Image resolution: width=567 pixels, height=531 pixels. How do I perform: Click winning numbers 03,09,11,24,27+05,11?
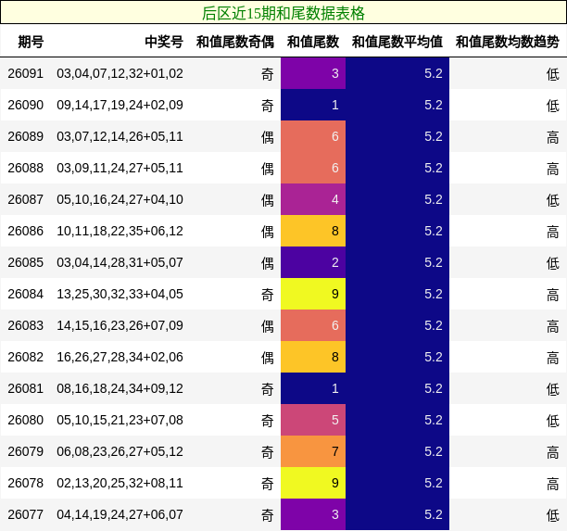(x=120, y=168)
